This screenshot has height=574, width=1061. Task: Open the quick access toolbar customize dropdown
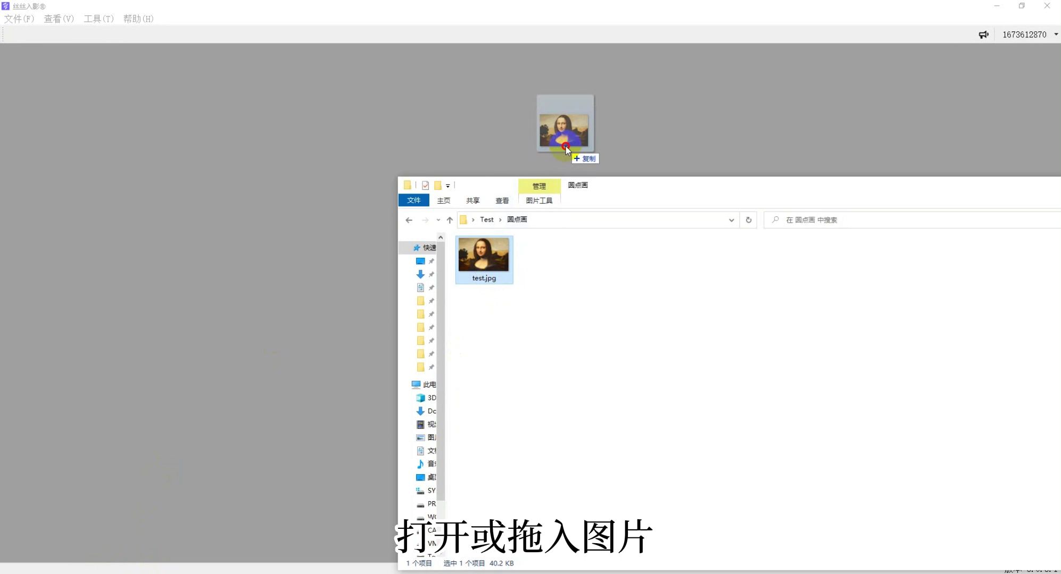pos(447,185)
